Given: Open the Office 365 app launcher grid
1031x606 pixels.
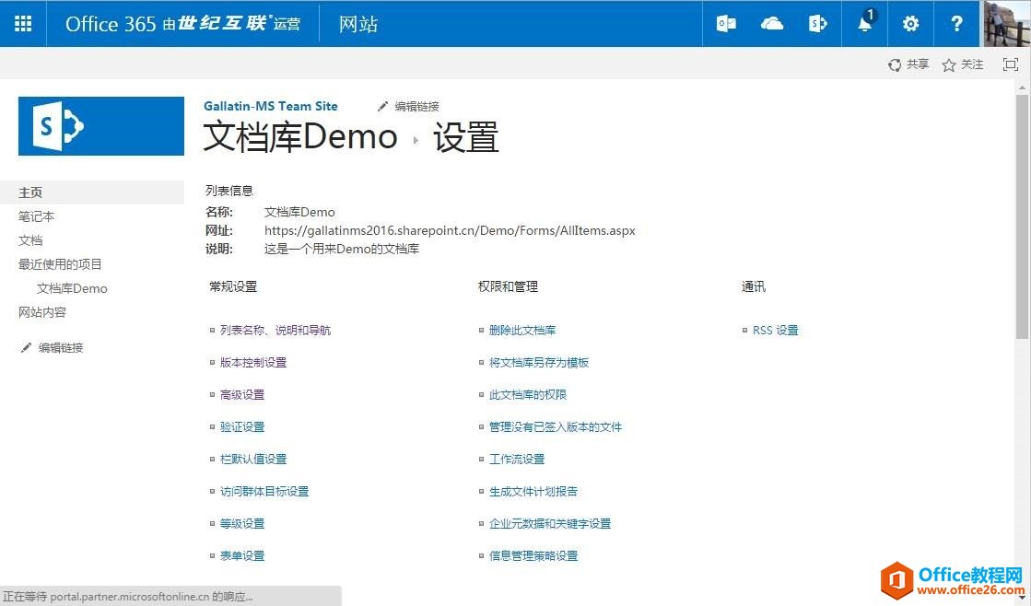Looking at the screenshot, I should pyautogui.click(x=23, y=24).
